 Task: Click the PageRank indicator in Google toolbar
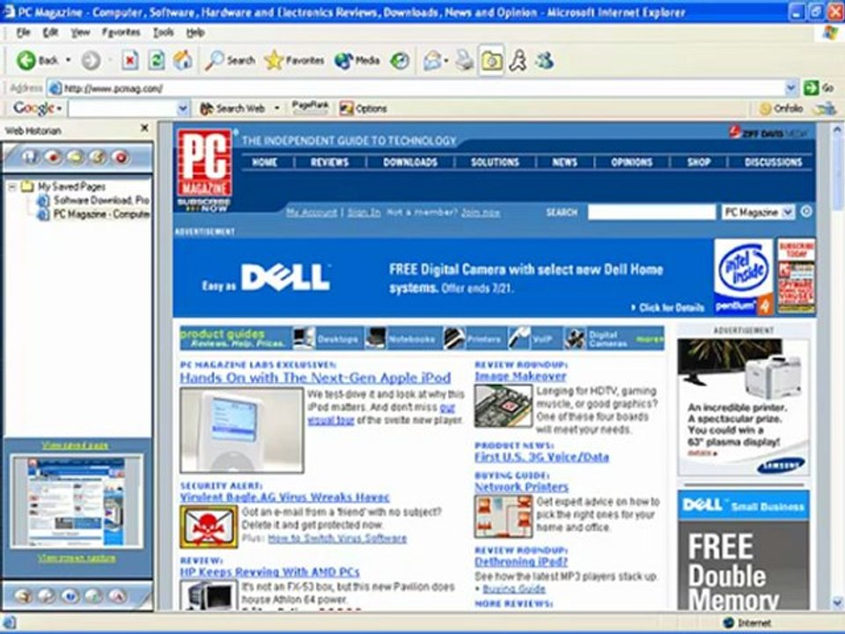(310, 107)
